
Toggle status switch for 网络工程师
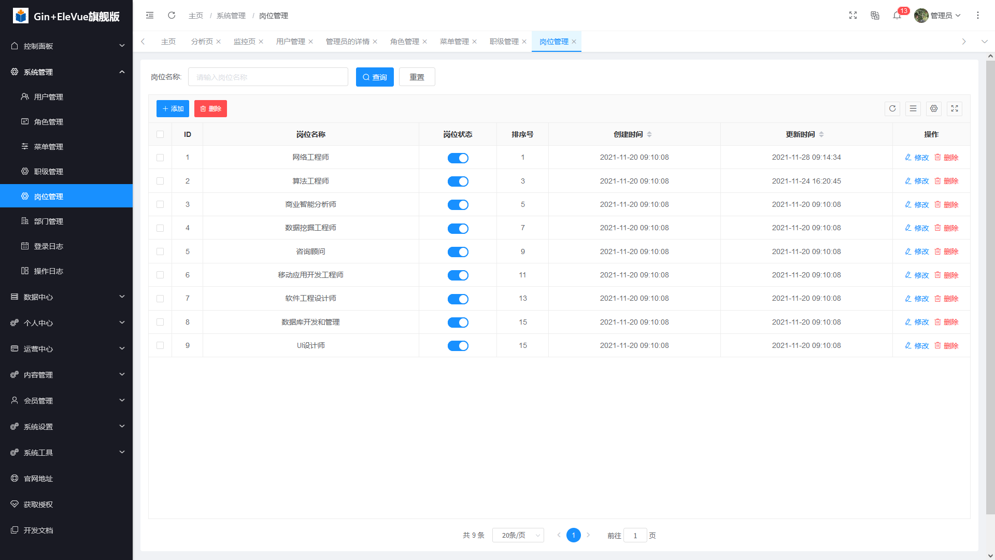(458, 158)
